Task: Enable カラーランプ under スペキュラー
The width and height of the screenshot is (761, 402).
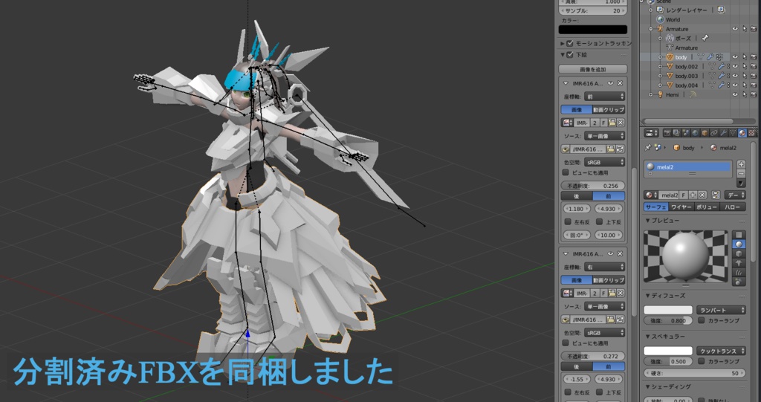Action: tap(702, 361)
